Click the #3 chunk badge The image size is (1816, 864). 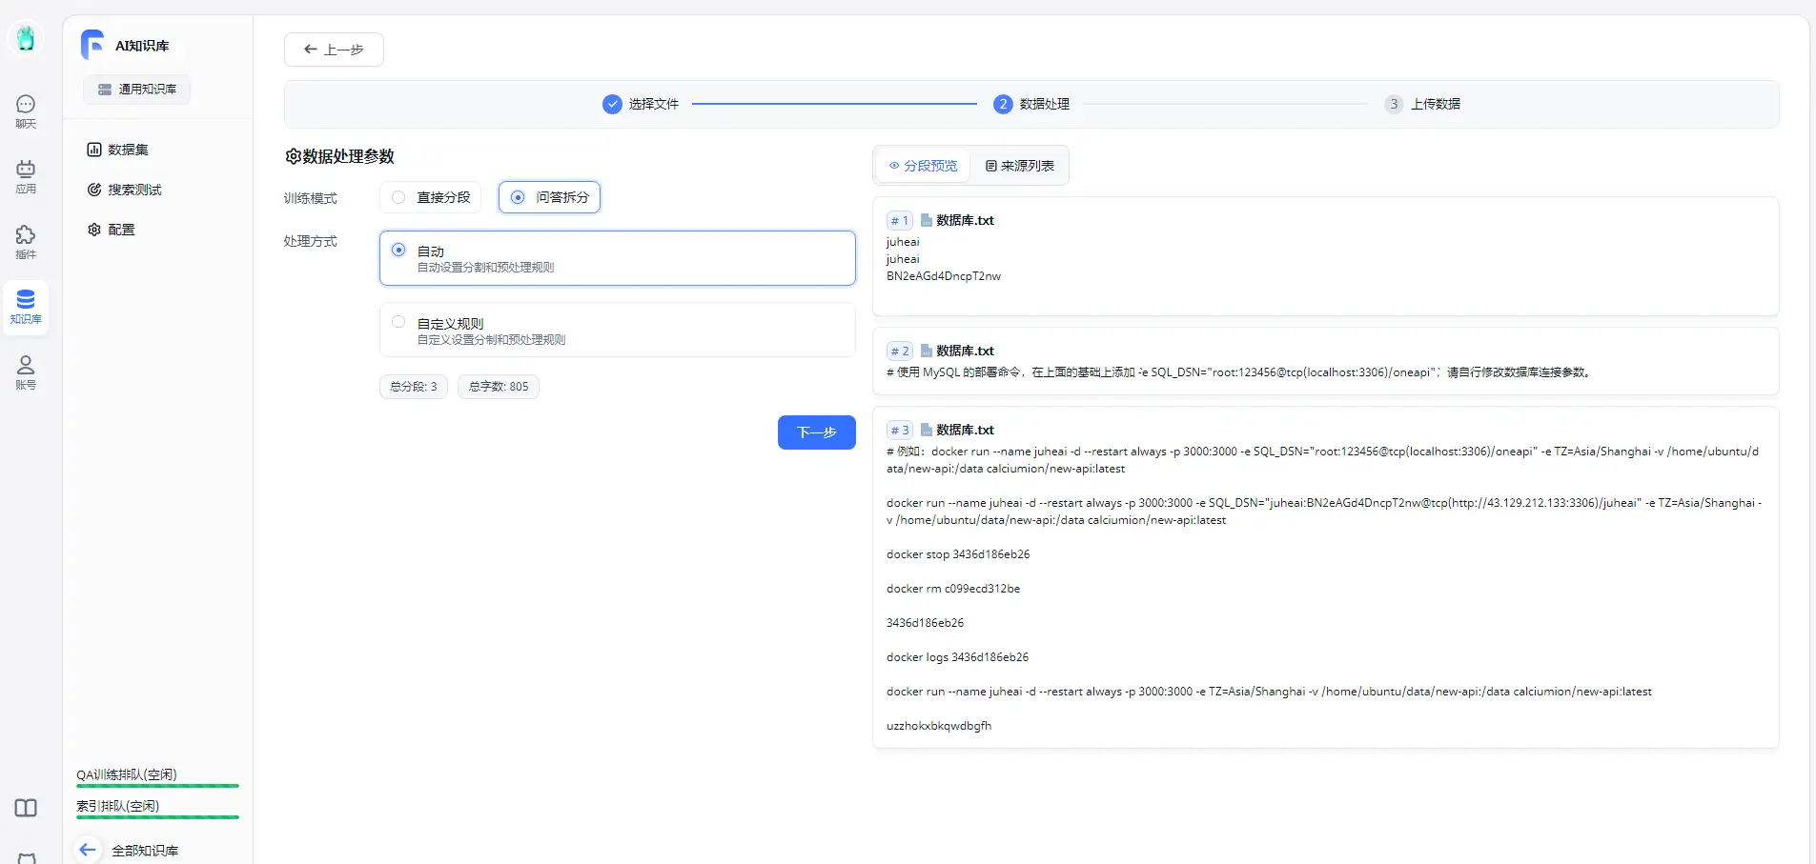pyautogui.click(x=899, y=431)
